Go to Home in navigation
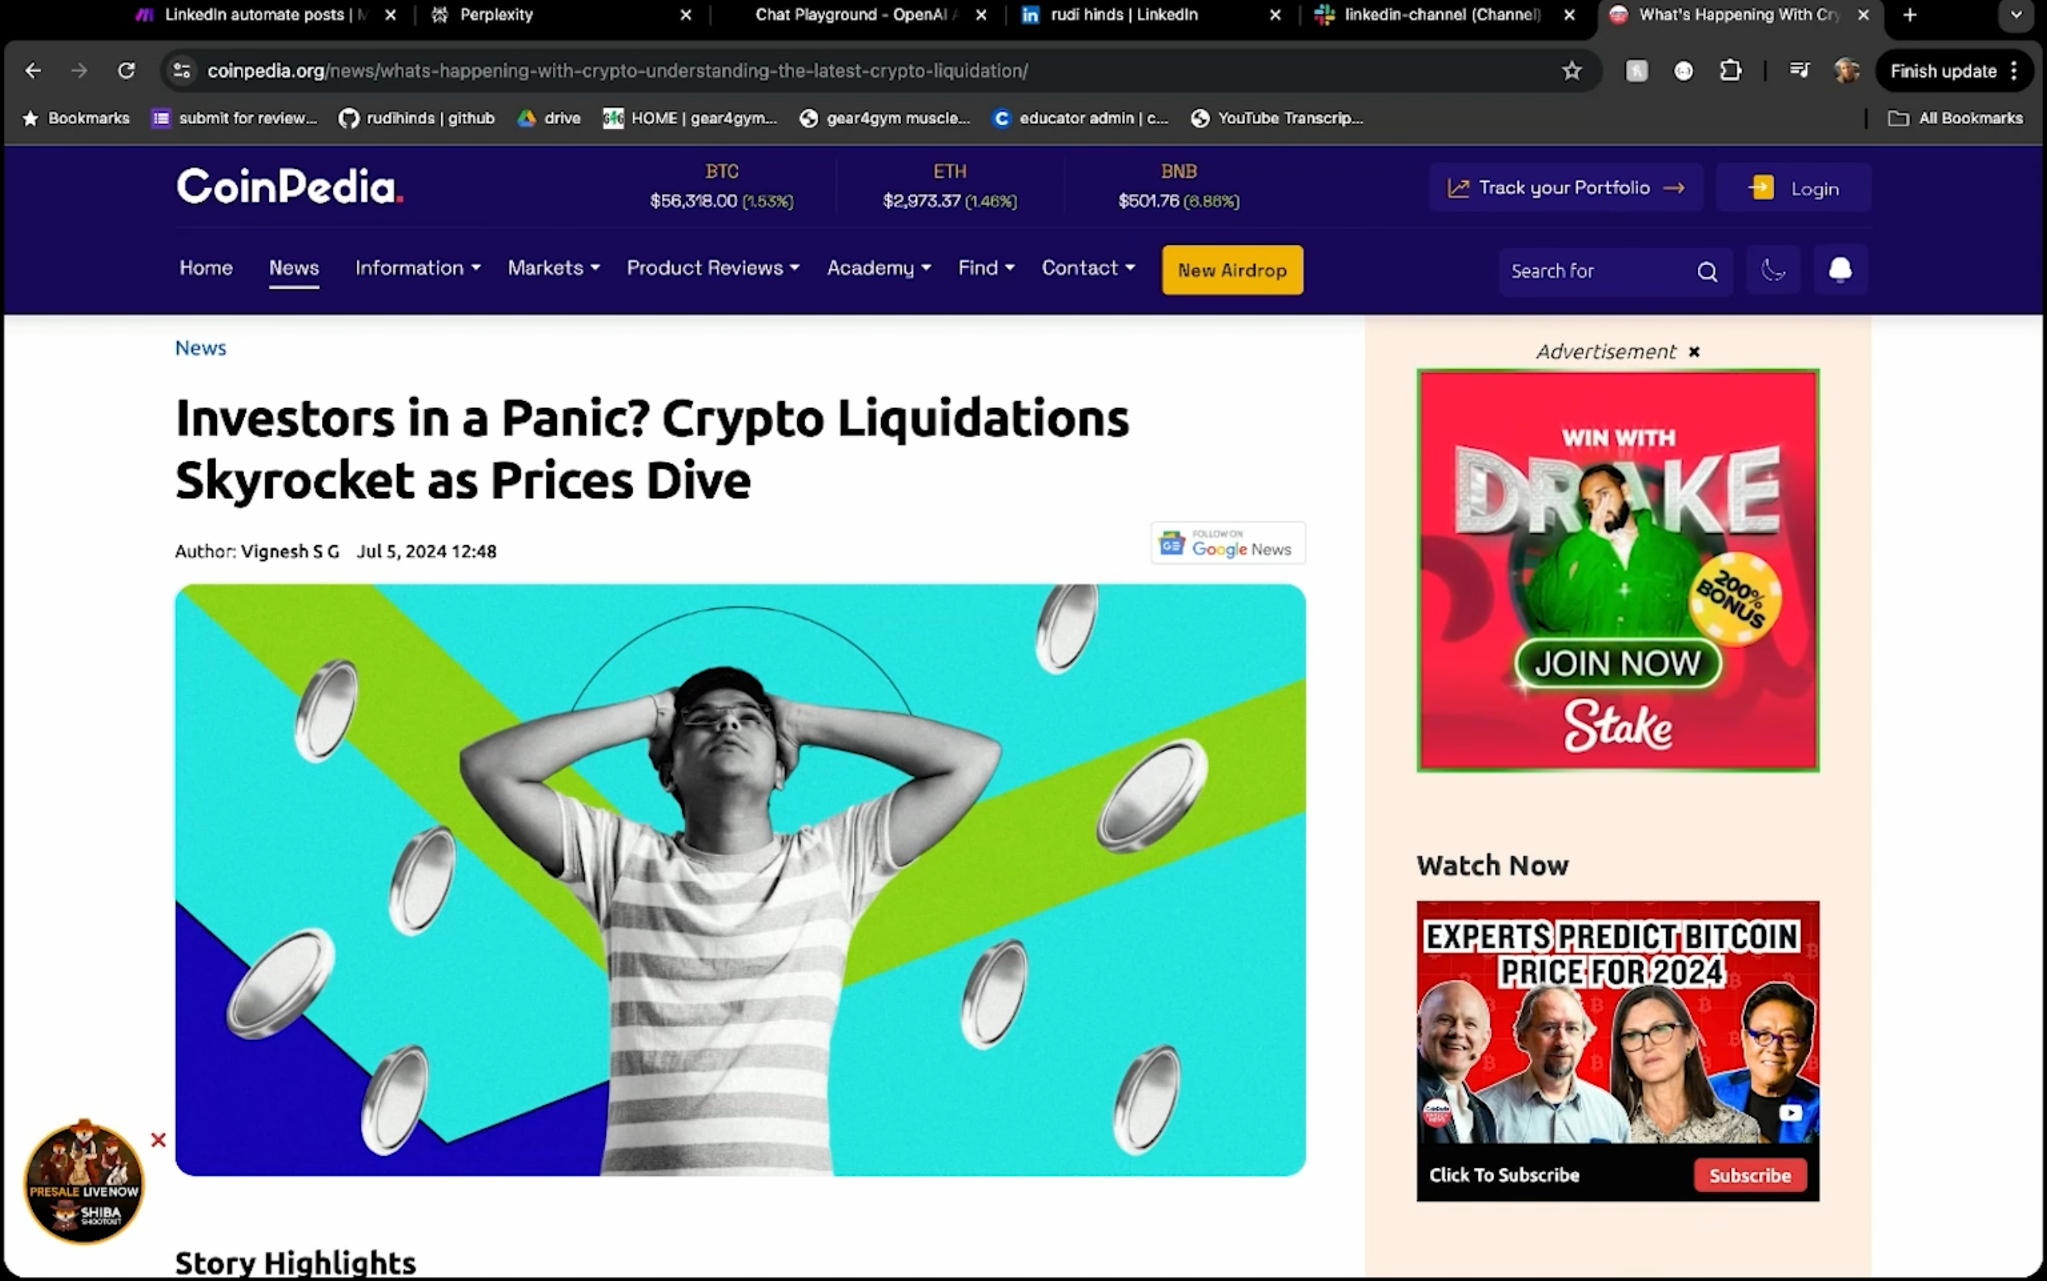The image size is (2047, 1281). (x=206, y=268)
